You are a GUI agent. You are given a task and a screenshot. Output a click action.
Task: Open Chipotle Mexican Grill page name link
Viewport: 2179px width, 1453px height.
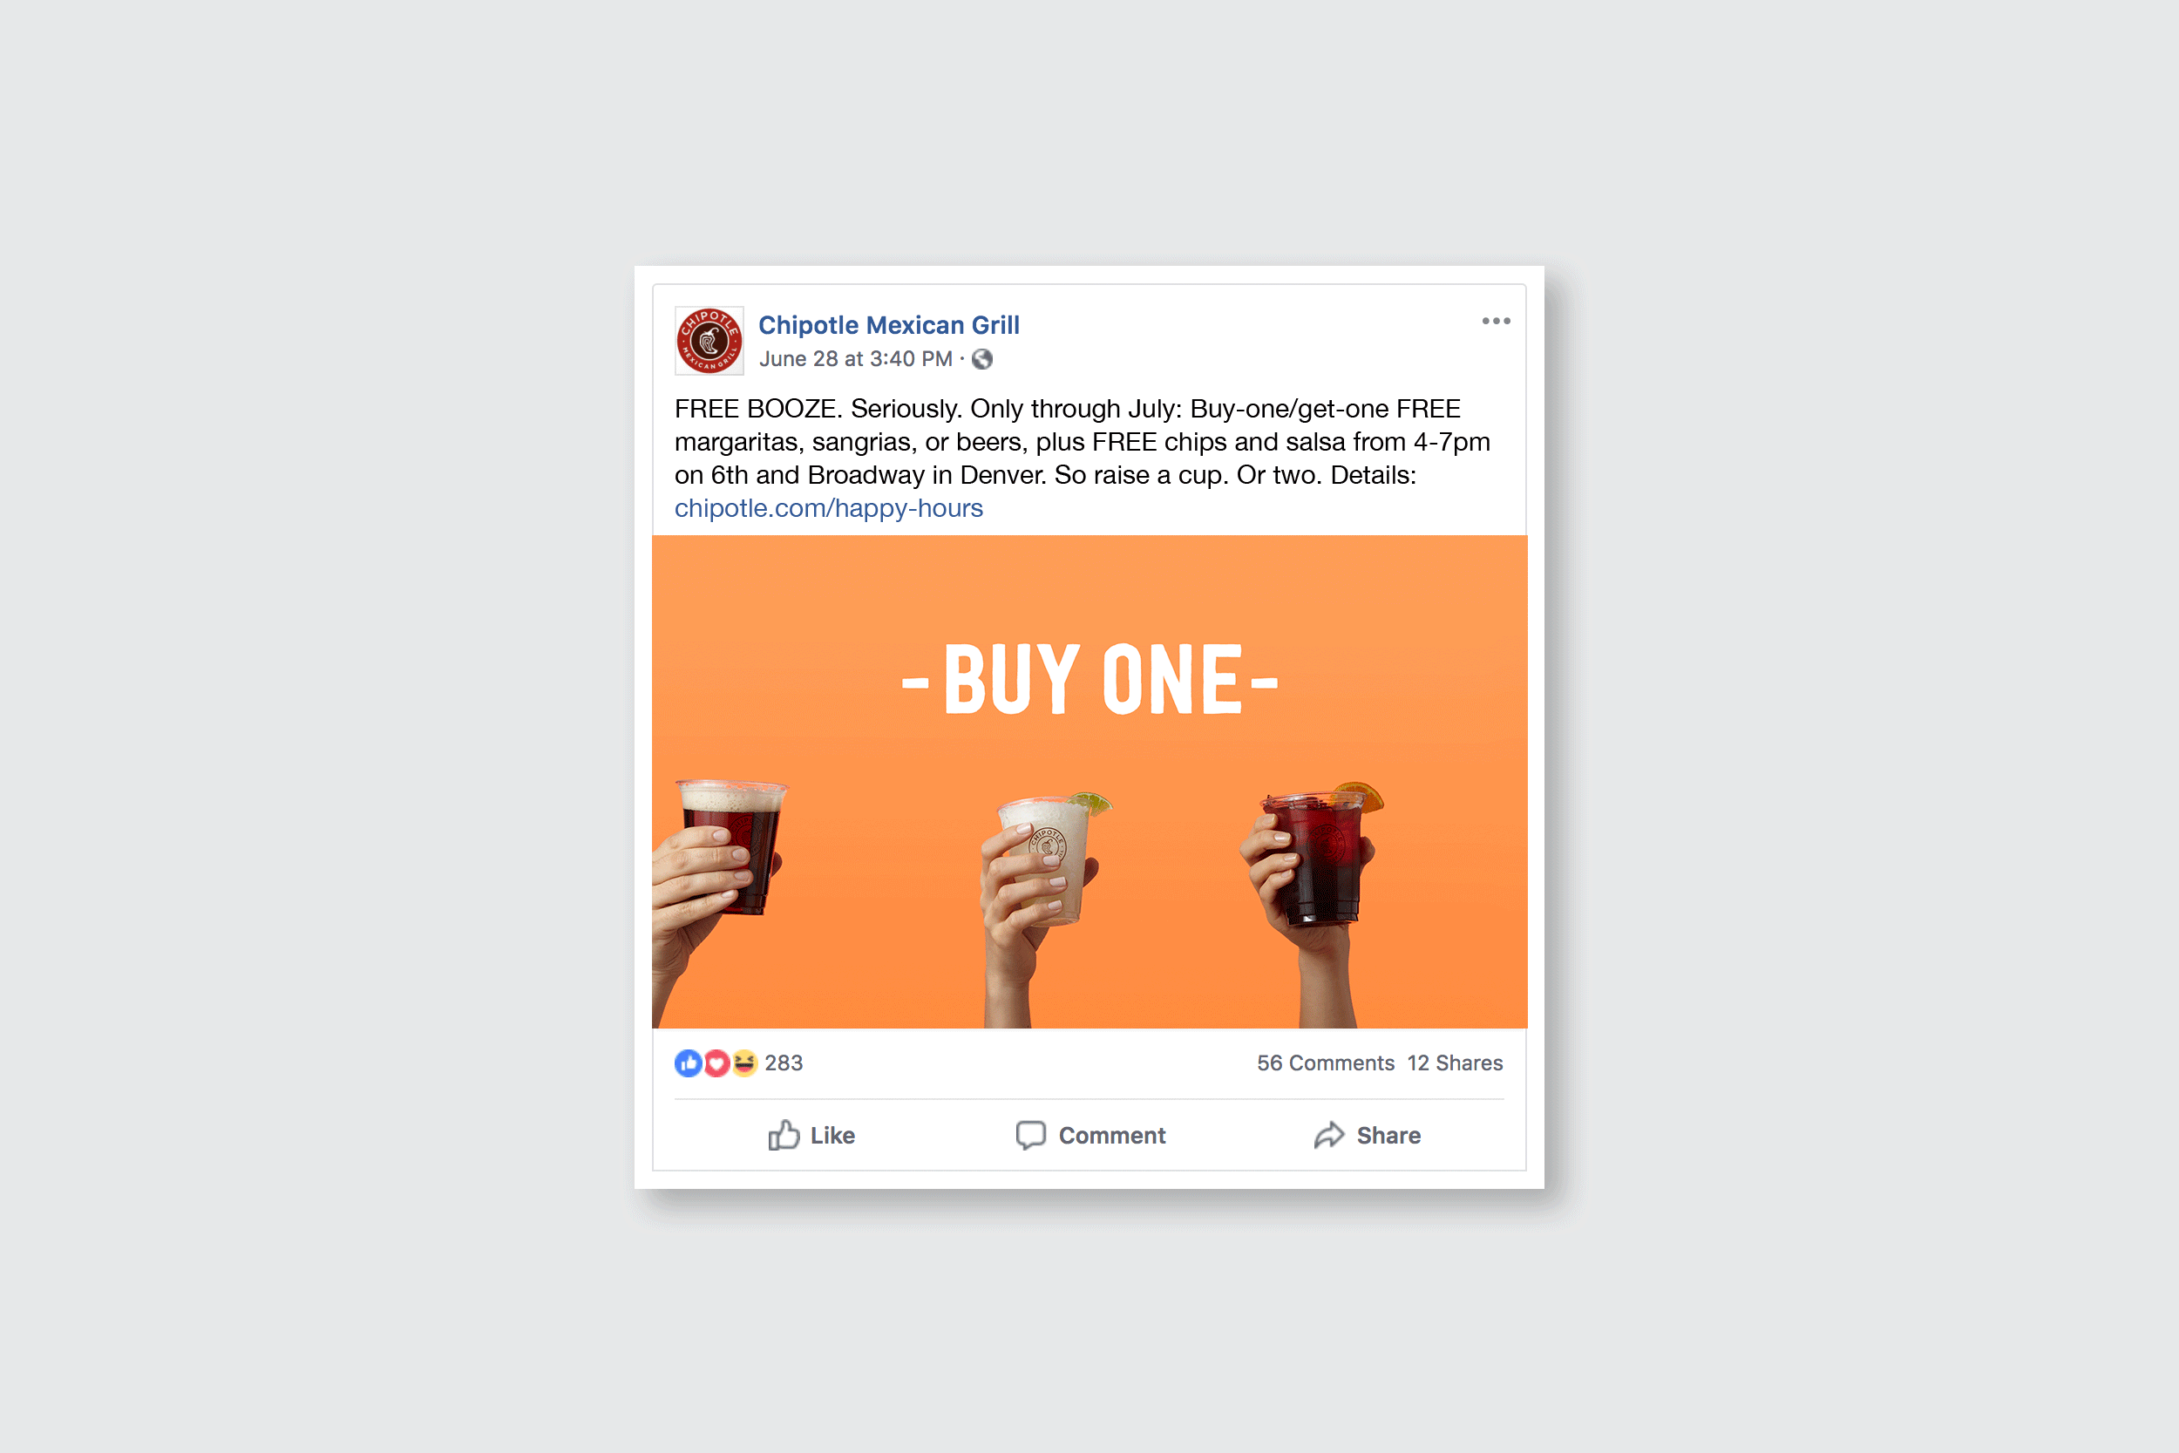[888, 325]
